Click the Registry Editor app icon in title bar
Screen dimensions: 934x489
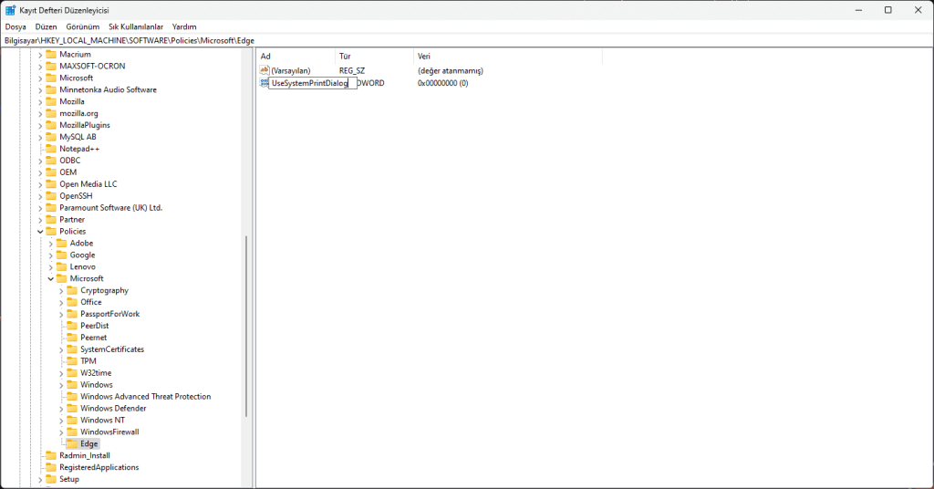pos(10,10)
